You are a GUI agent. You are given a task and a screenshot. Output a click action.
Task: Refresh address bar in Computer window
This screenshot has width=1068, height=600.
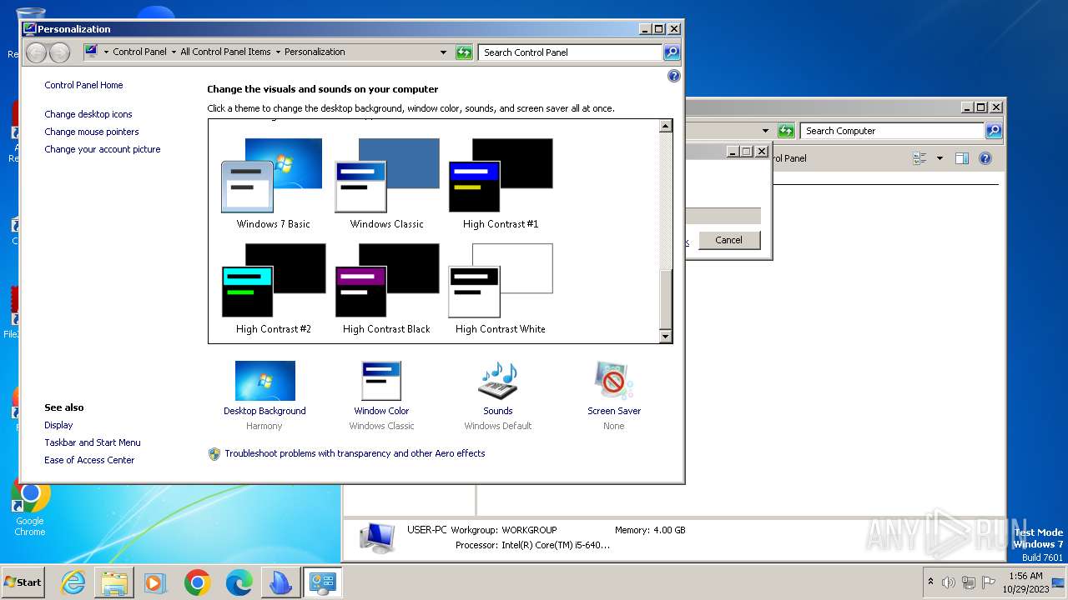(786, 131)
